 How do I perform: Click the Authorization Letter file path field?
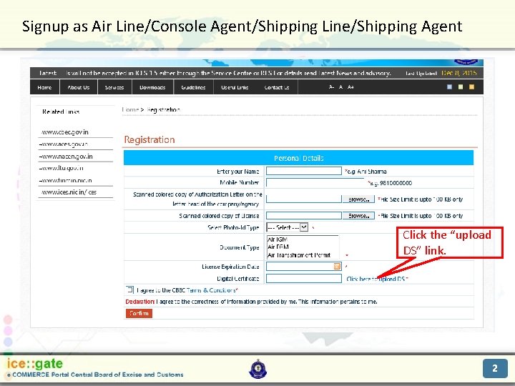pos(304,199)
